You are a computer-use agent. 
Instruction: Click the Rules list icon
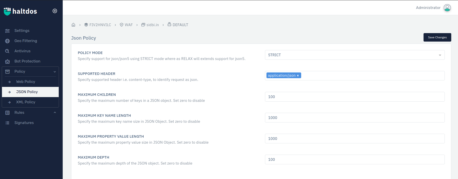click(7, 113)
